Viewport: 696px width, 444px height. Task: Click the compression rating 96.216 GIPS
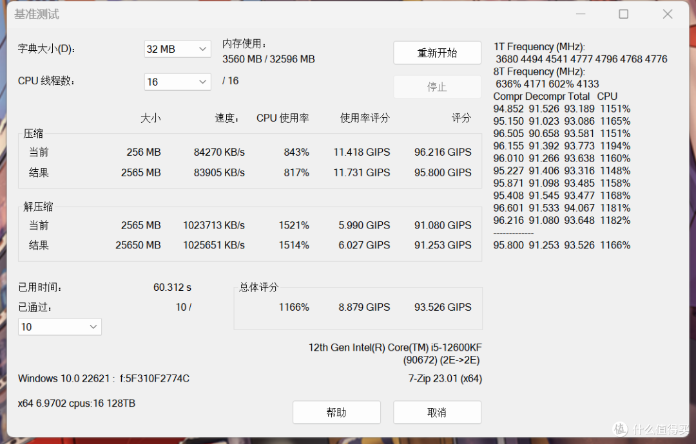point(443,152)
